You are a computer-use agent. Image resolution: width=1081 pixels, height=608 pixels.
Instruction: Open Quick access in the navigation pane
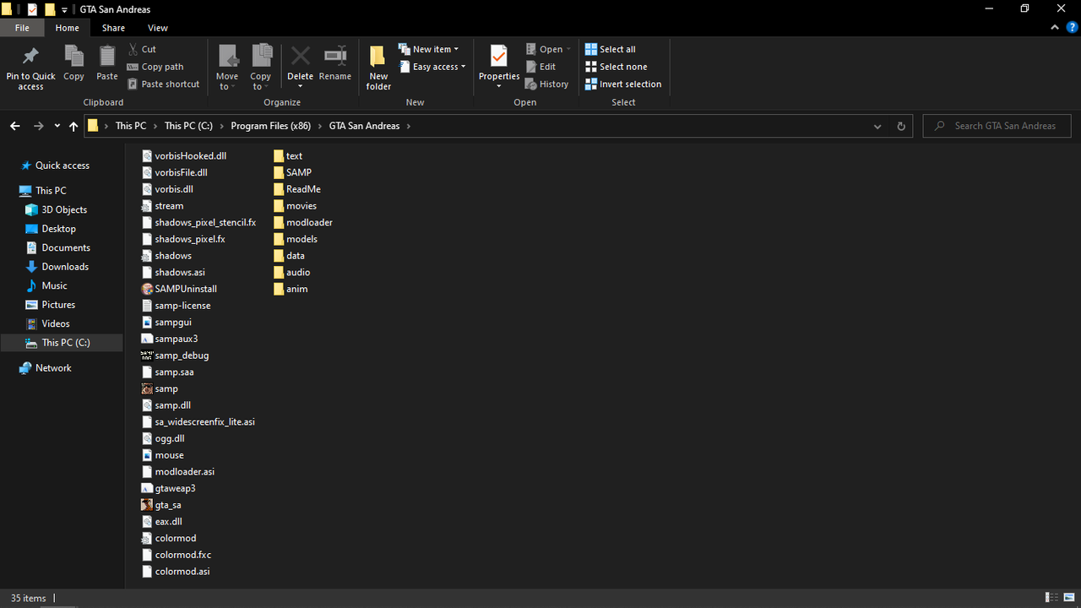point(62,166)
